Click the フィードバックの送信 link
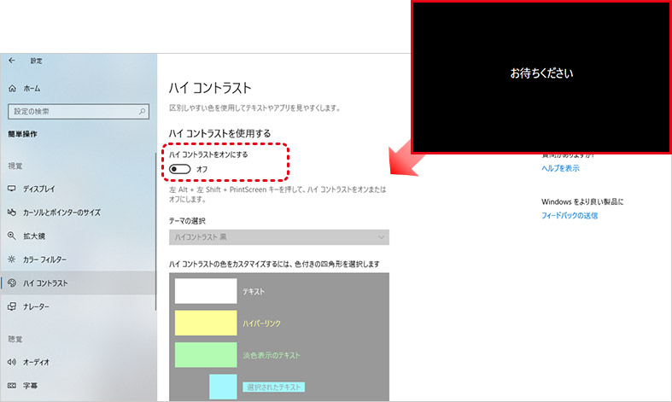Image resolution: width=672 pixels, height=402 pixels. 570,216
